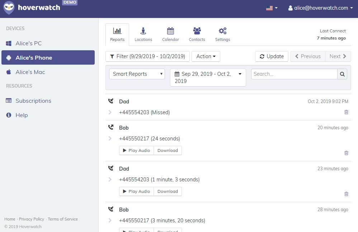
Task: Click the '7 minutes ago' last connect text
Action: [x=331, y=38]
